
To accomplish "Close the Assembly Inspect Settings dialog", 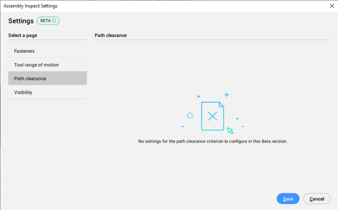I will (x=332, y=6).
